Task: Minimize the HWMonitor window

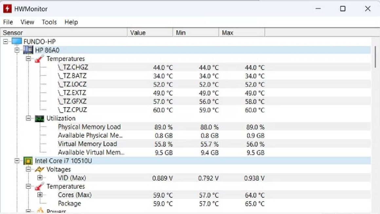Action: coord(318,9)
